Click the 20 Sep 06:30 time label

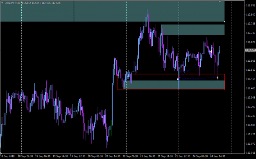(95, 156)
